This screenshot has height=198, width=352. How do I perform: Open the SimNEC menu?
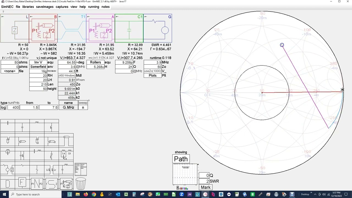pyautogui.click(x=7, y=7)
